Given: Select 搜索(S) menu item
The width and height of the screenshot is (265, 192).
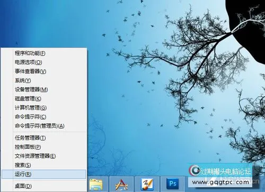Looking at the screenshot, I should click(44, 165).
